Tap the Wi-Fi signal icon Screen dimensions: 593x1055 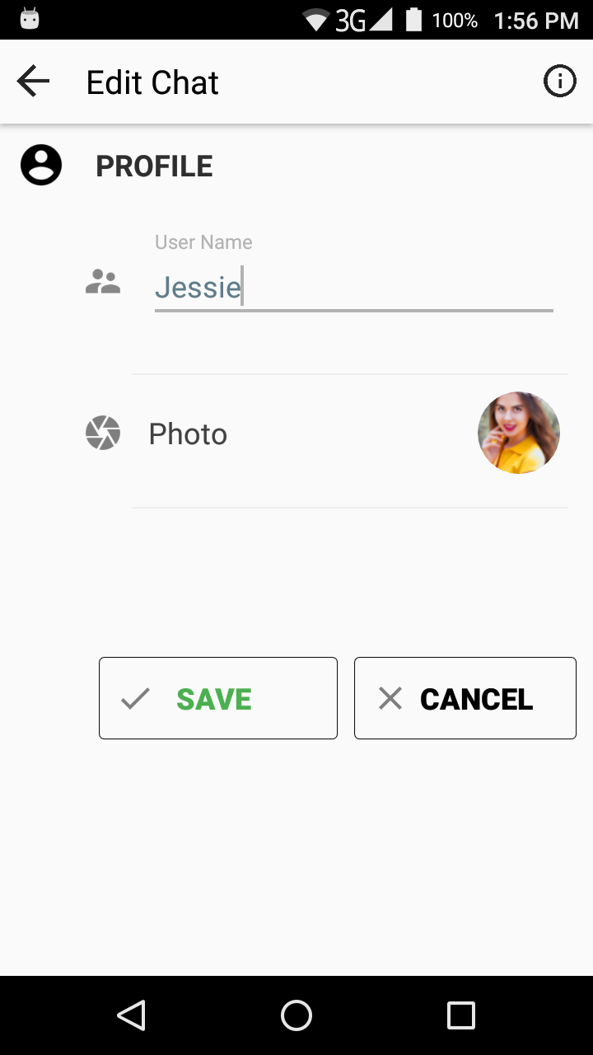click(316, 20)
